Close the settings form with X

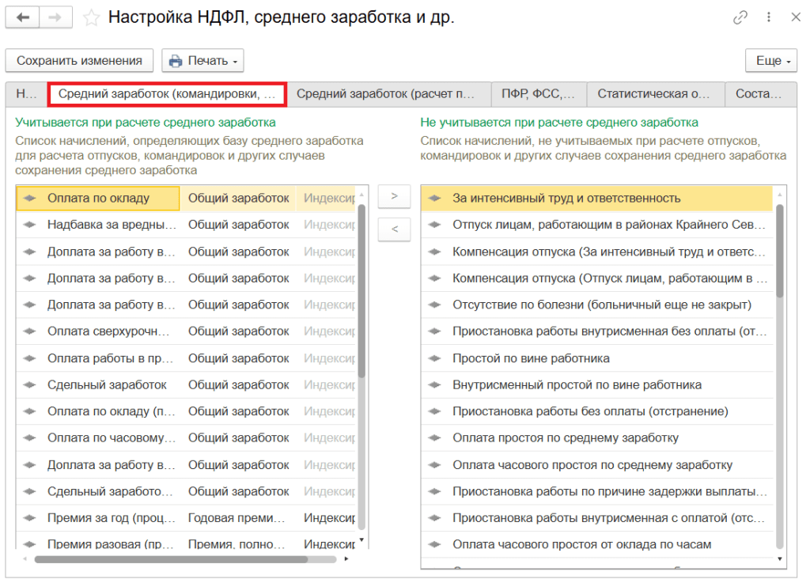794,17
